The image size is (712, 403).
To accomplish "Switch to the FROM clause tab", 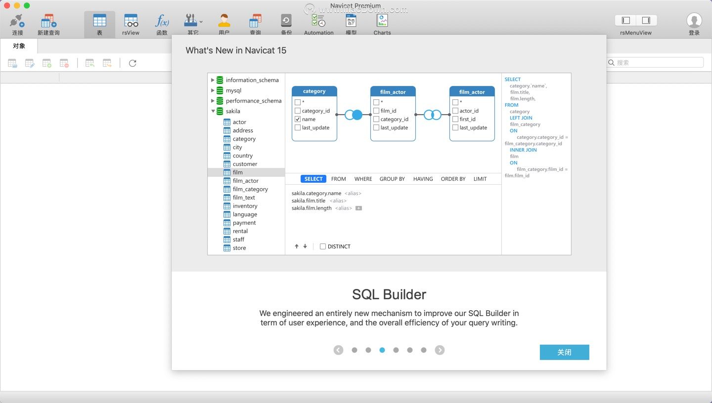I will (x=339, y=179).
